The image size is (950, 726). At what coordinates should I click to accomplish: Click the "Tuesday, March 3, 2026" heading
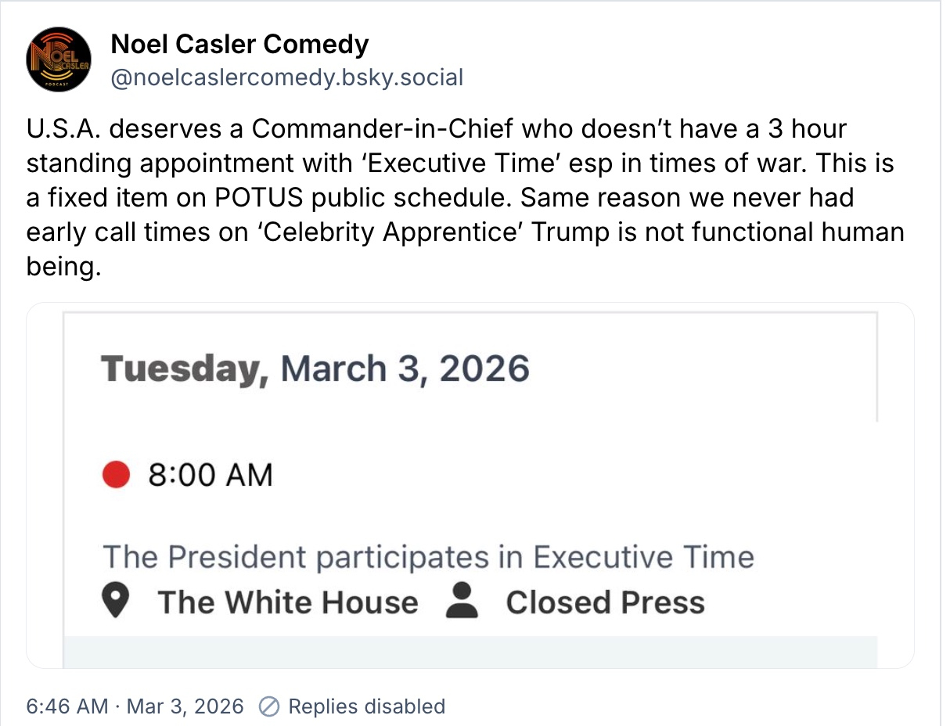pos(315,368)
